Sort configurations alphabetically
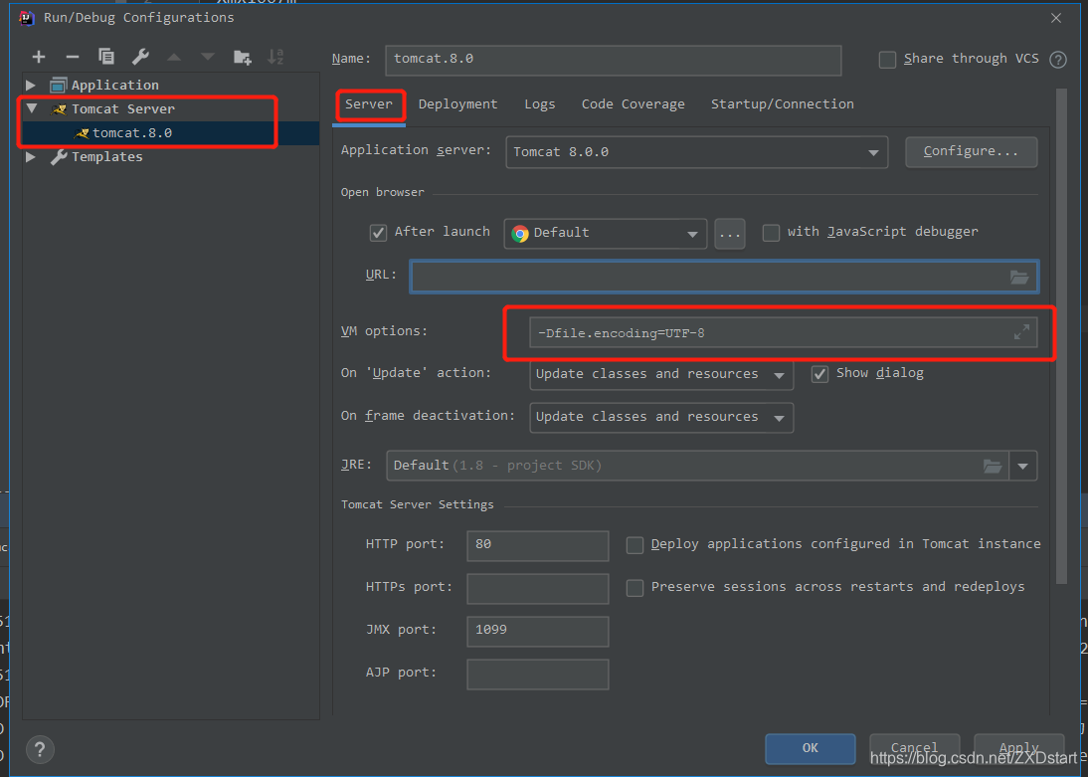This screenshot has width=1088, height=777. point(275,57)
